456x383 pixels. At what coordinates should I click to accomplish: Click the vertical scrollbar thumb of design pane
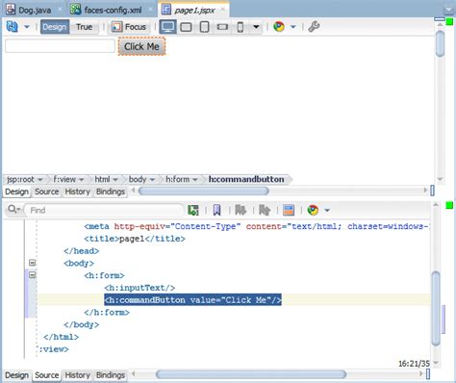(x=441, y=43)
